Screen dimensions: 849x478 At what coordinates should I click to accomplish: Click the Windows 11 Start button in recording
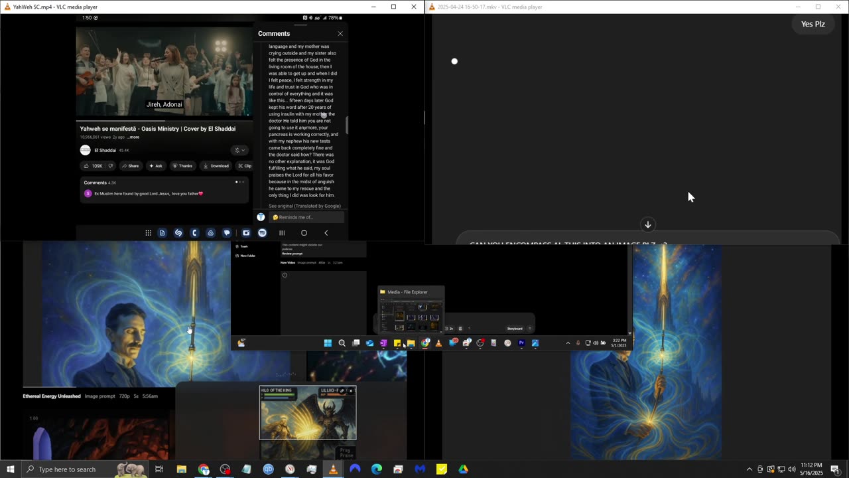point(328,343)
